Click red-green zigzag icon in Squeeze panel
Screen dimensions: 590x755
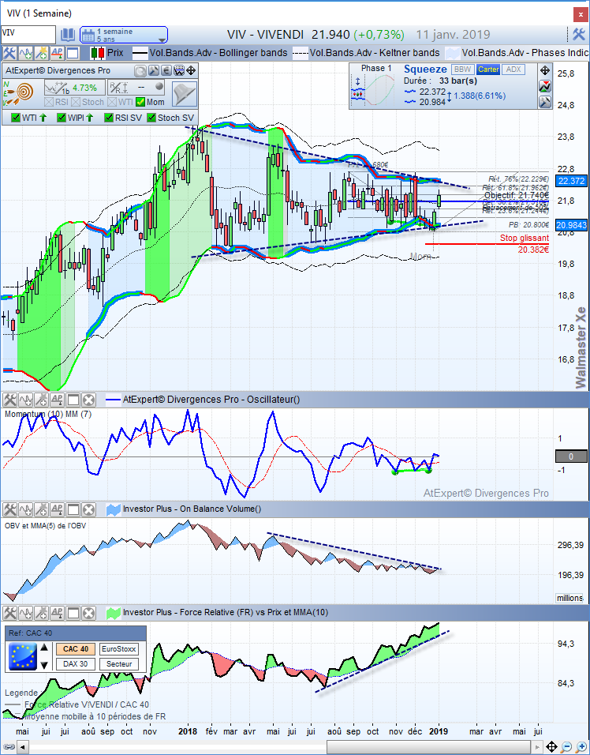[545, 86]
